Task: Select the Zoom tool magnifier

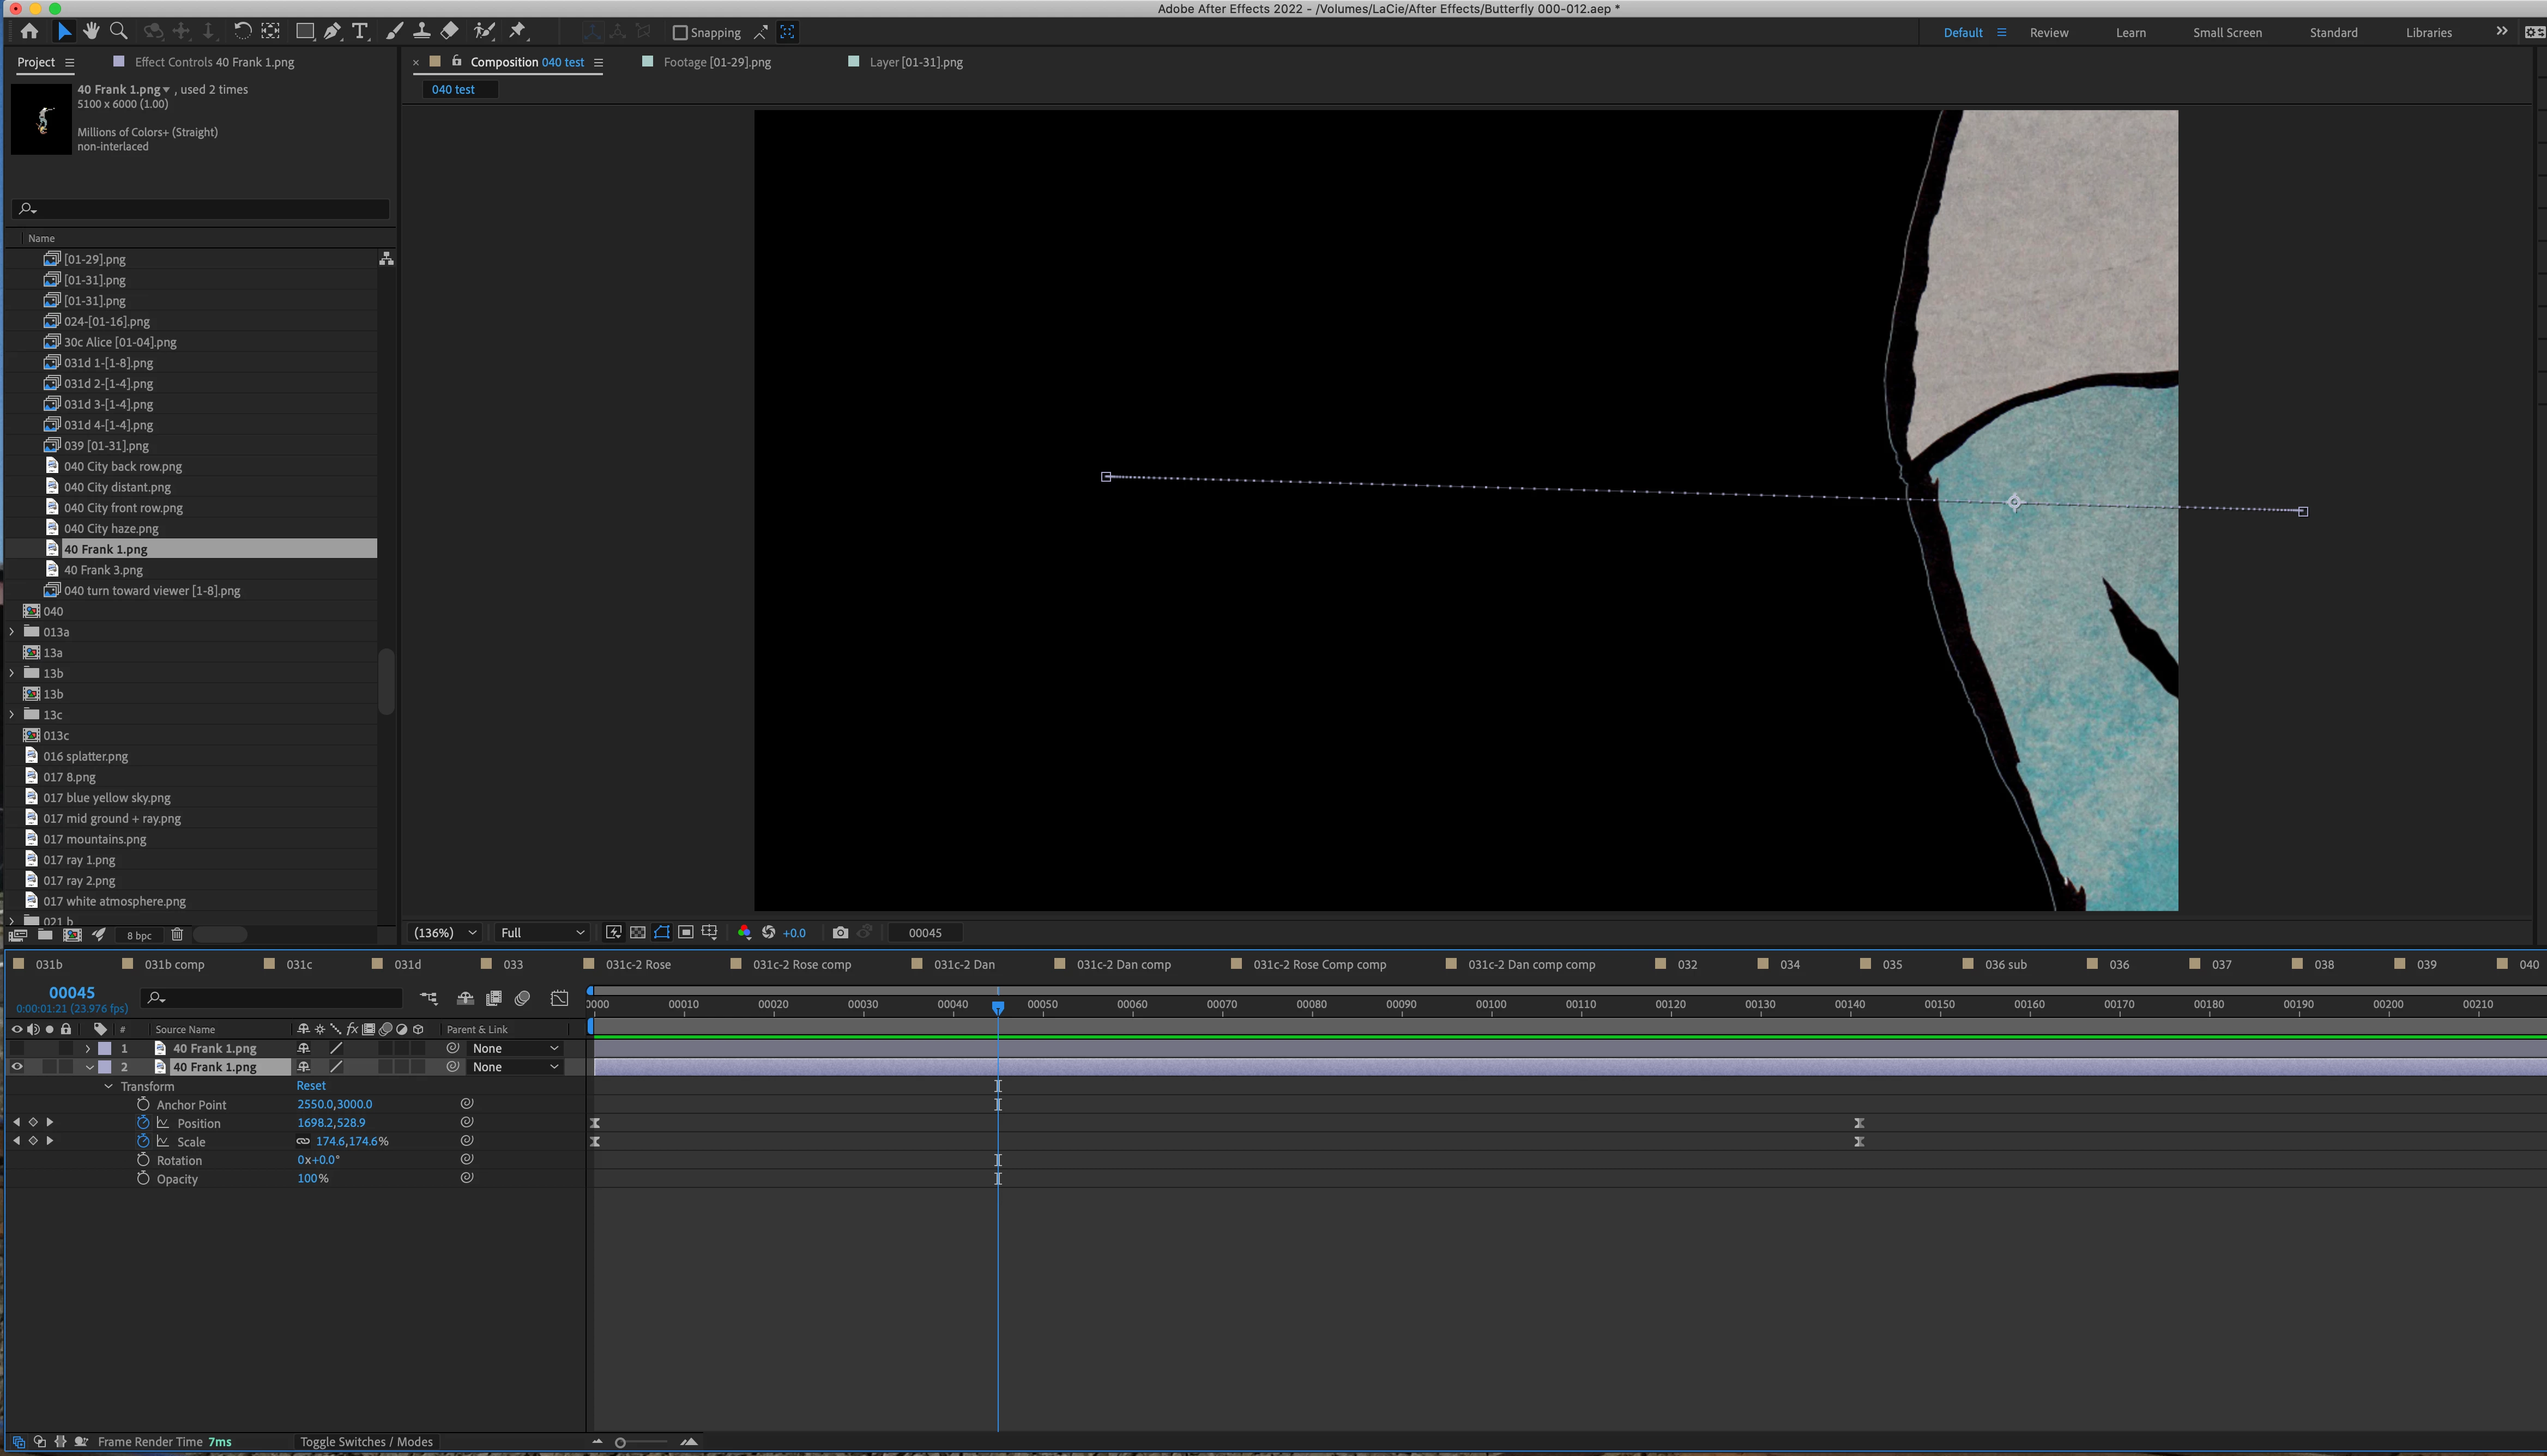Action: click(x=118, y=32)
